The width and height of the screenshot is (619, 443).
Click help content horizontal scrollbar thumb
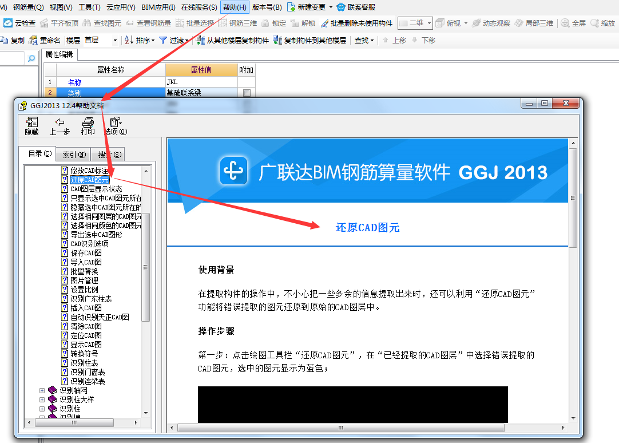pos(341,428)
